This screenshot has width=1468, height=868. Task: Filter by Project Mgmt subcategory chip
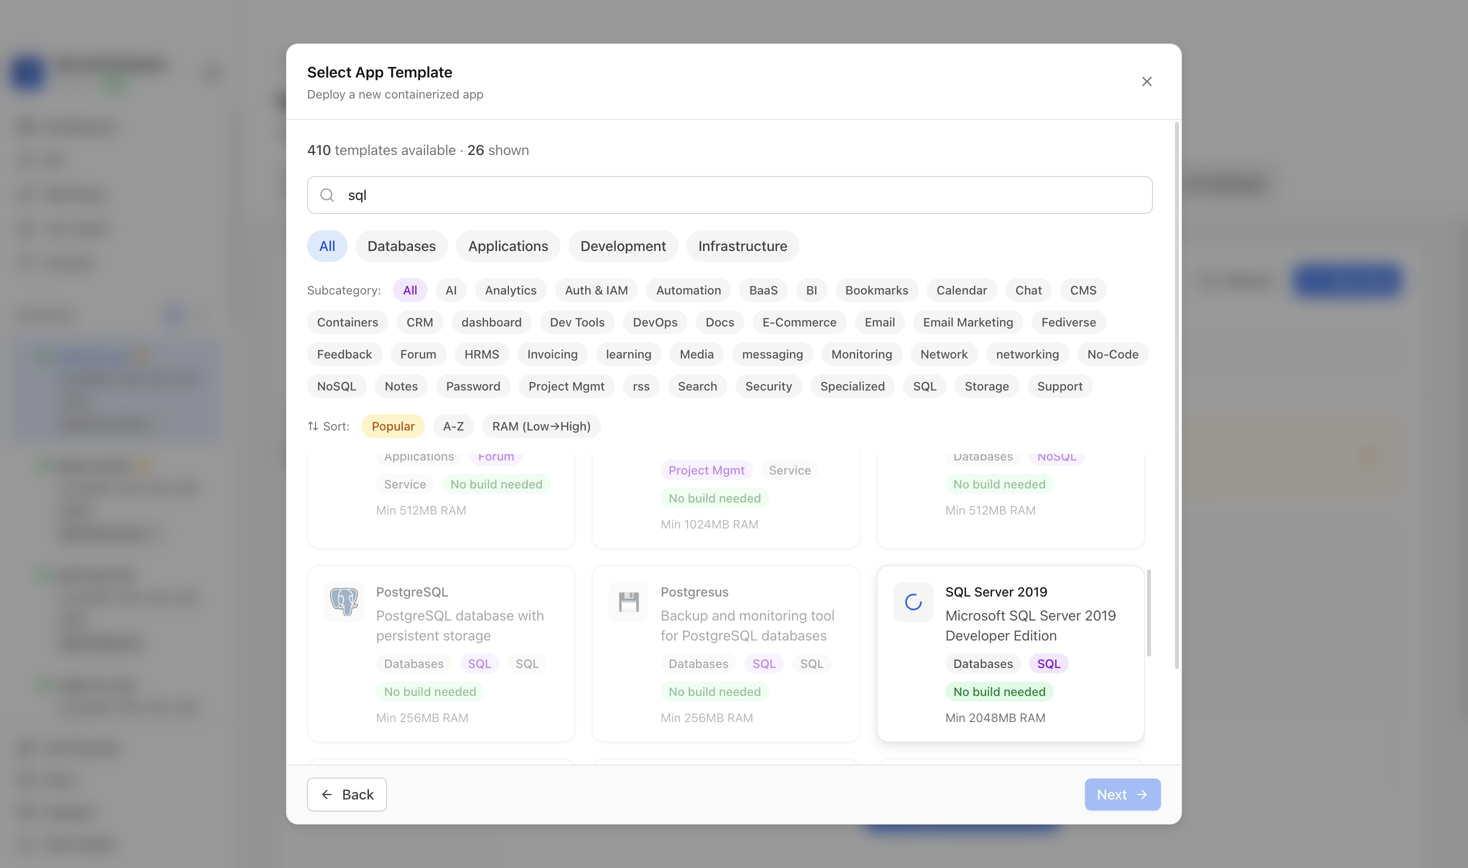tap(566, 386)
